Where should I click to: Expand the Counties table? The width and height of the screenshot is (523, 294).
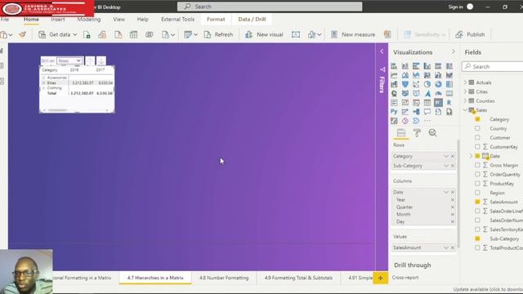465,100
